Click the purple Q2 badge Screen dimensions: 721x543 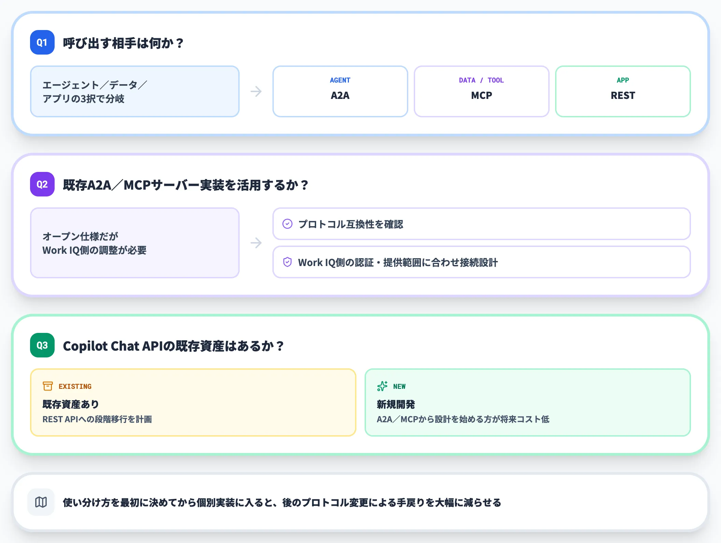coord(42,184)
